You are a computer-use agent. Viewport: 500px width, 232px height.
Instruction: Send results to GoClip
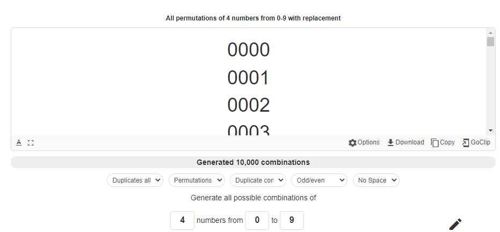[476, 142]
